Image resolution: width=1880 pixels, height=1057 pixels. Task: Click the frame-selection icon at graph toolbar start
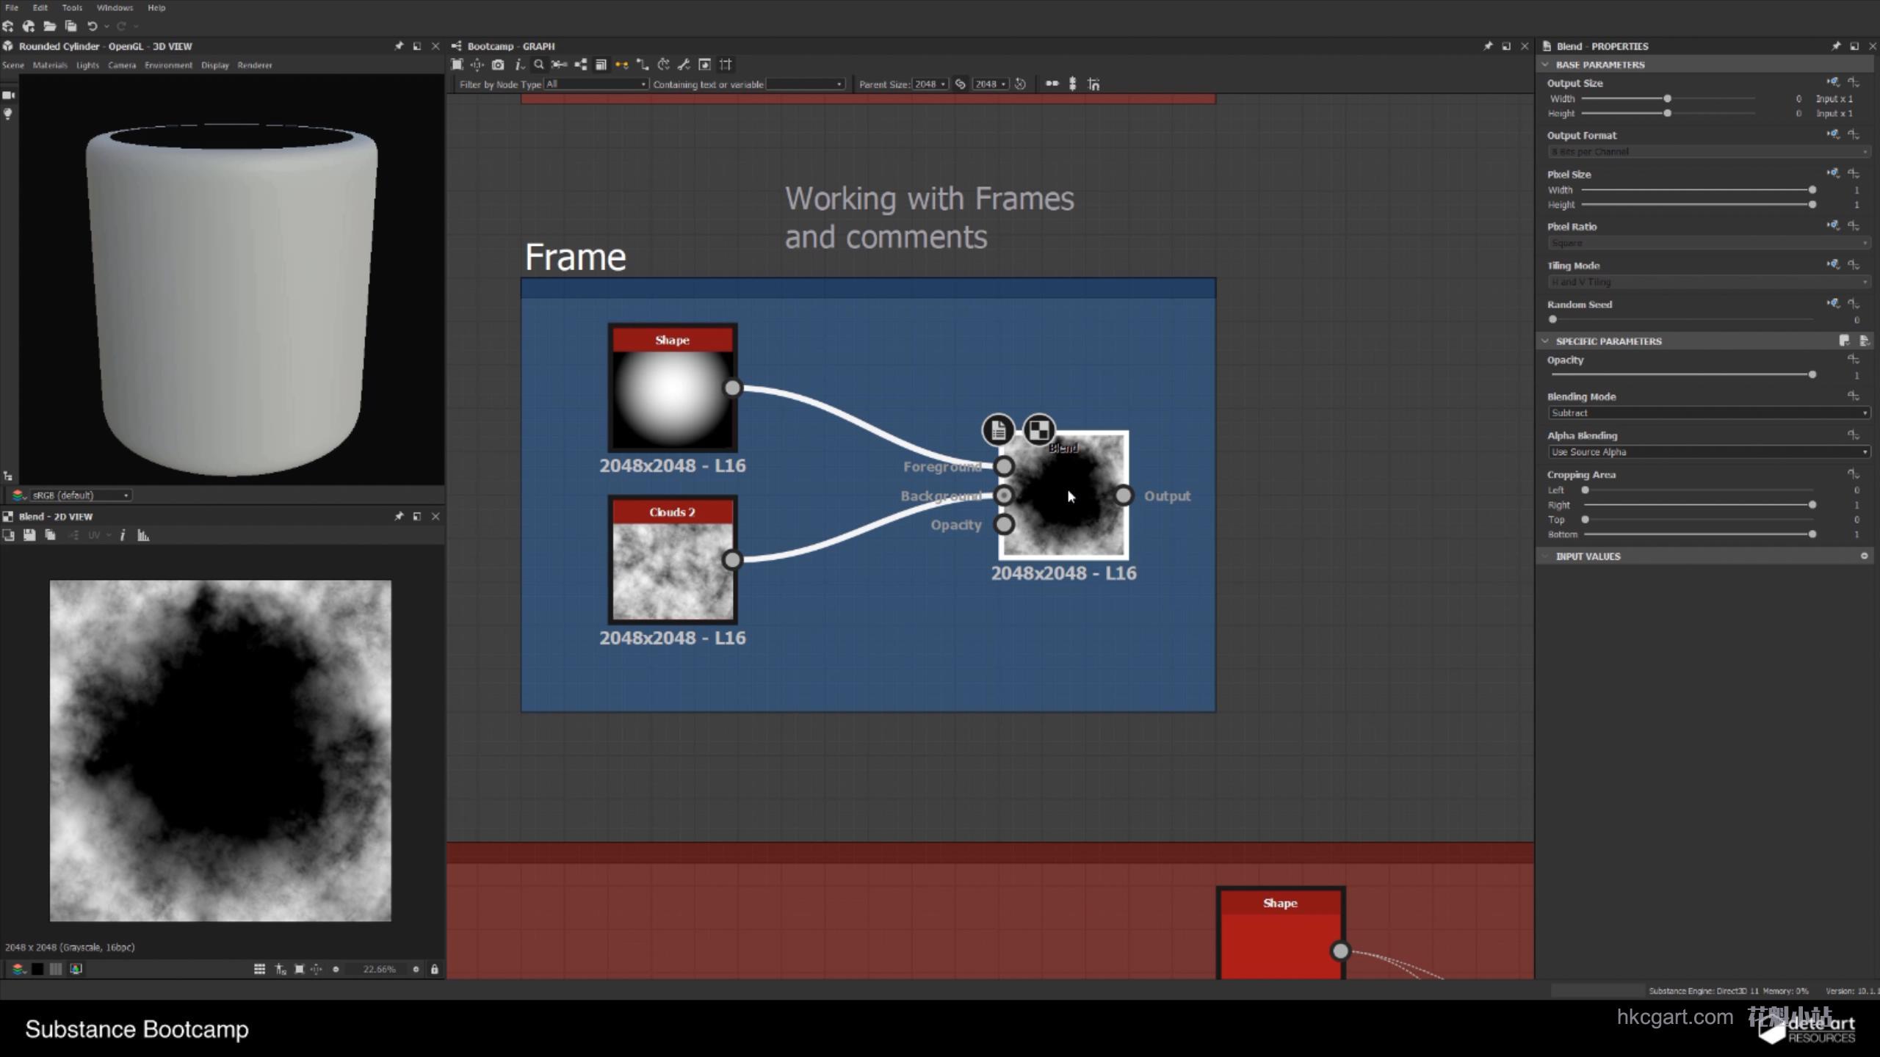(x=457, y=65)
